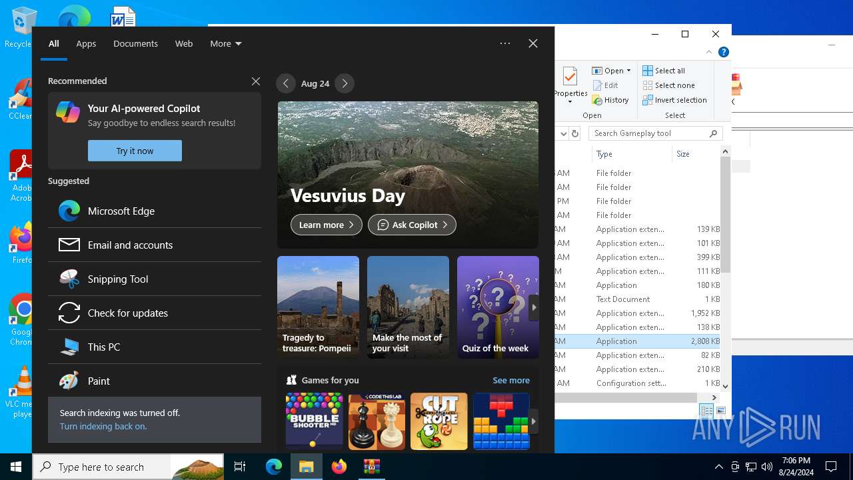
Task: Collapse the Explorer ribbon chevron
Action: pos(709,52)
